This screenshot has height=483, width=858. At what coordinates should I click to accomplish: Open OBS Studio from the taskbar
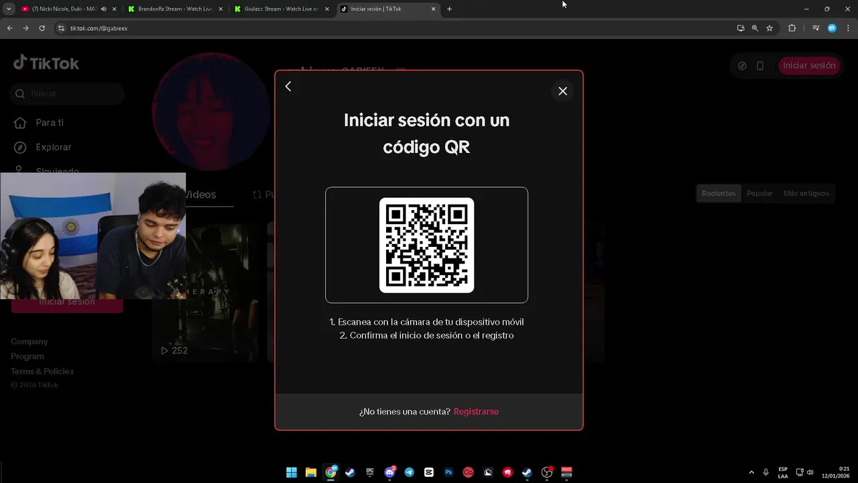(547, 472)
